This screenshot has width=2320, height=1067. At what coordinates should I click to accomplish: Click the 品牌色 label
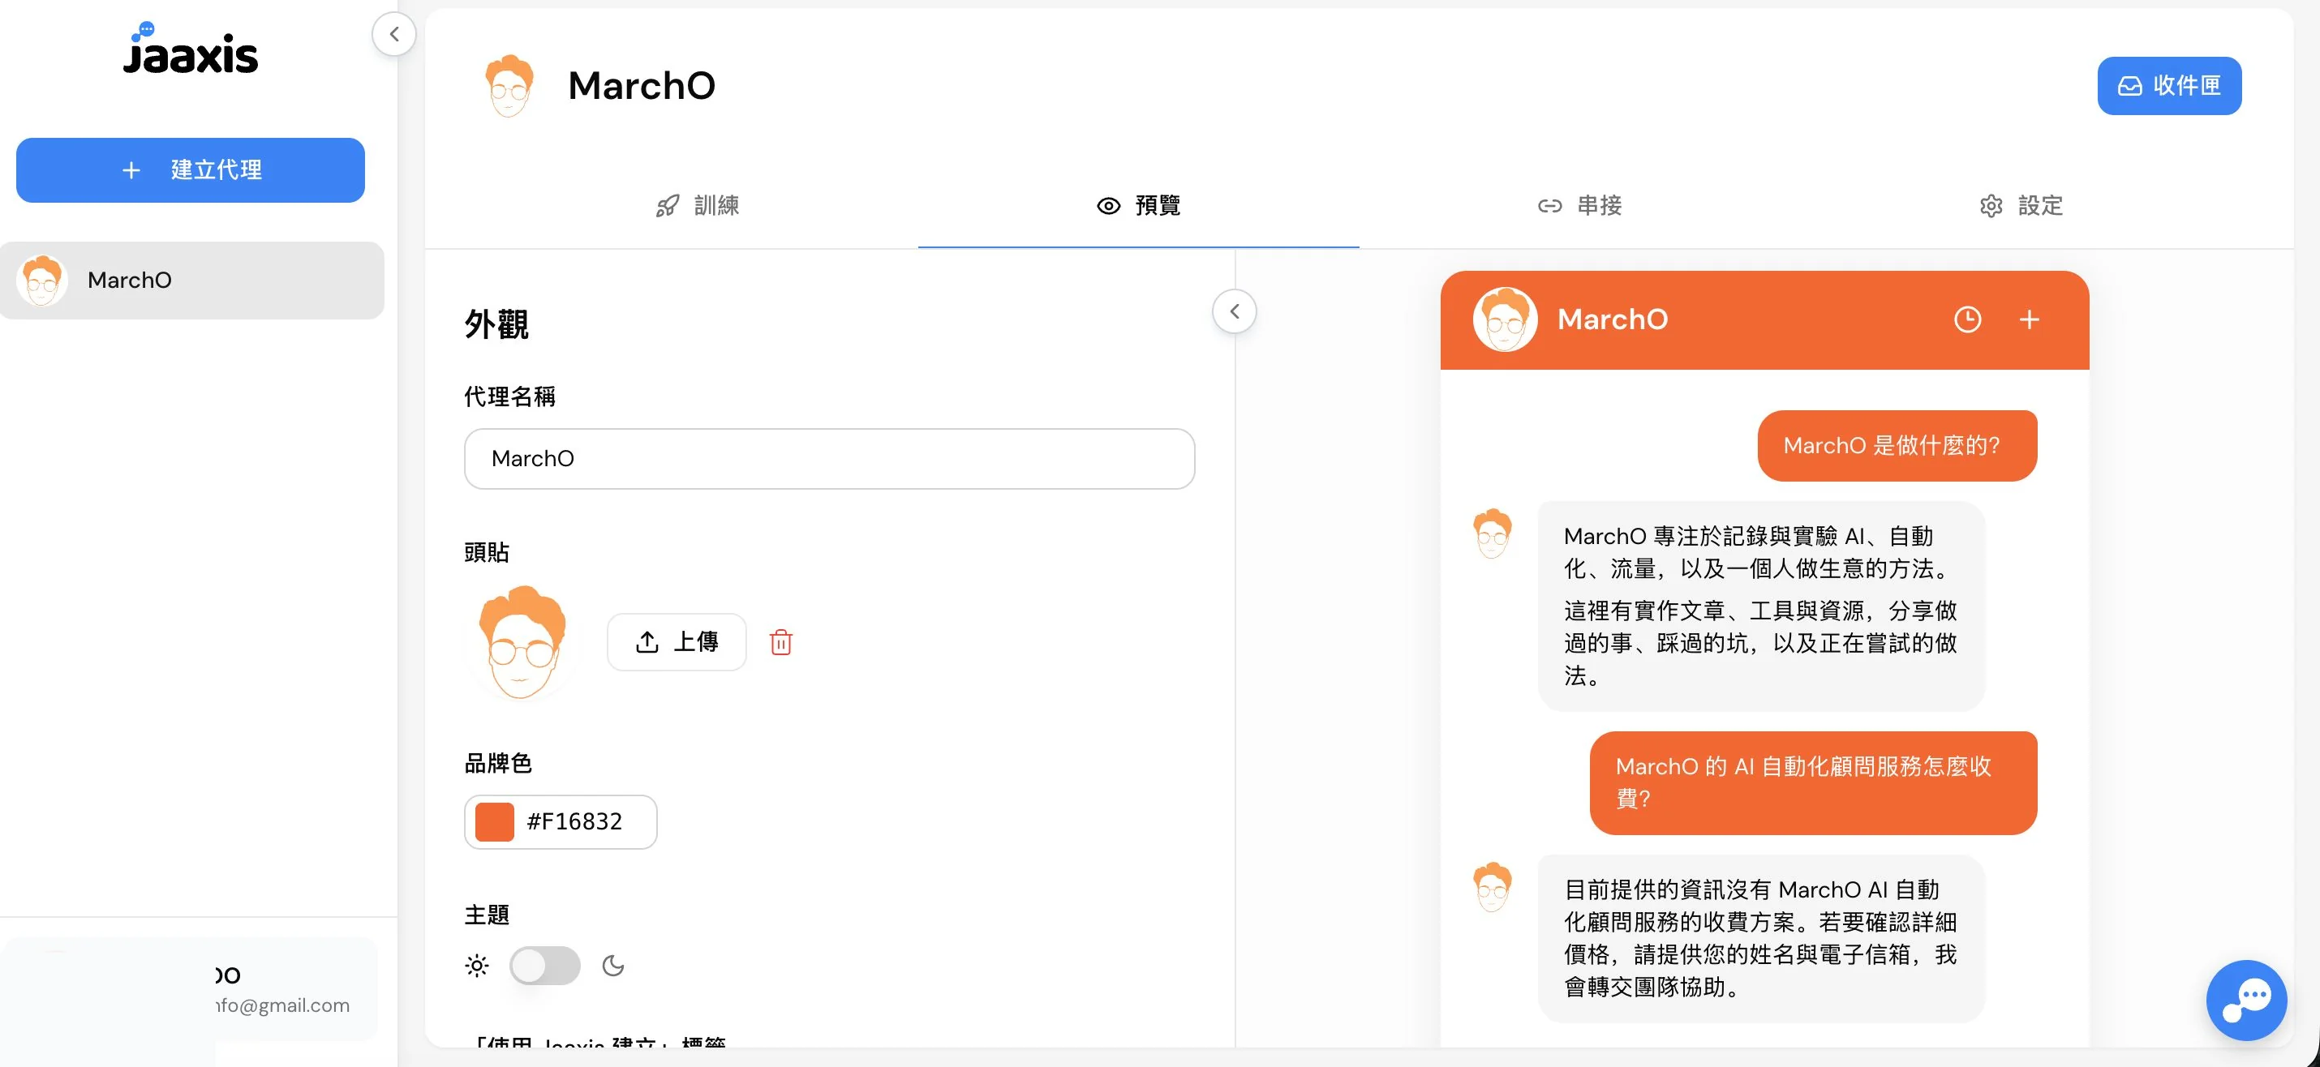[x=498, y=764]
